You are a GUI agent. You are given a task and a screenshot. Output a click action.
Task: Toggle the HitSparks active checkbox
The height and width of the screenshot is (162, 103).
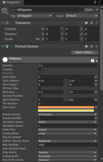(13, 10)
